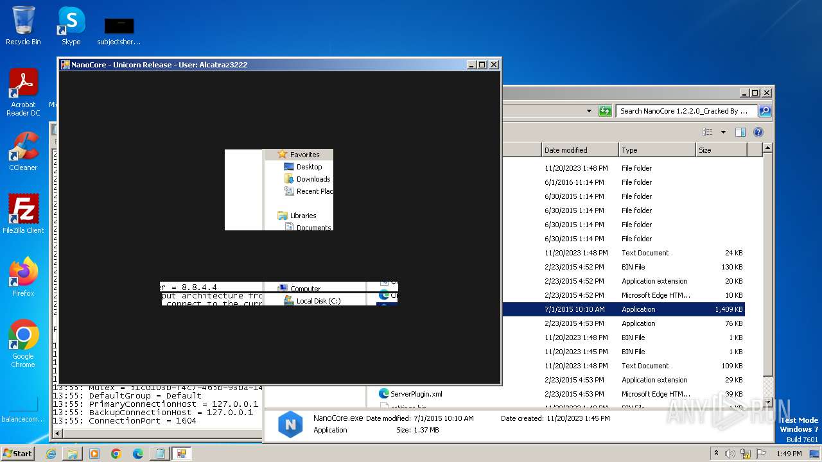Click the ServerPlugin.xml Edge file icon
The image size is (822, 462).
point(384,394)
